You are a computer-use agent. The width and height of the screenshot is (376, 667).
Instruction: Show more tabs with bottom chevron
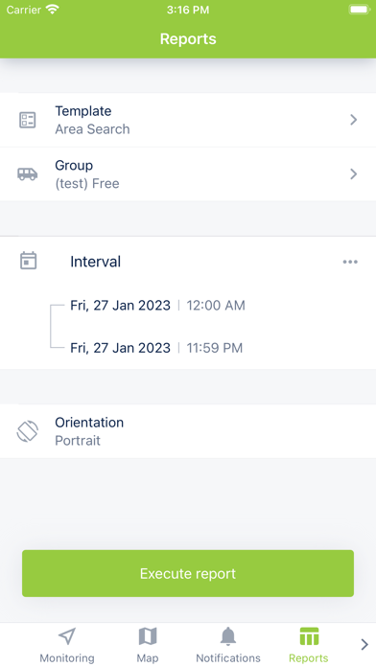pyautogui.click(x=364, y=645)
